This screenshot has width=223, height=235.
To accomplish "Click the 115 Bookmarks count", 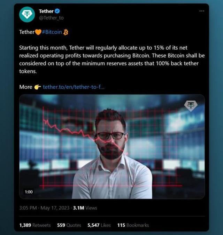I will pos(133,225).
